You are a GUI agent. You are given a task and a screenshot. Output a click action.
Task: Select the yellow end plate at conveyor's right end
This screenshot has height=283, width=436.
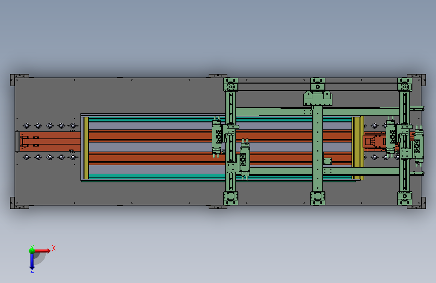(358, 148)
